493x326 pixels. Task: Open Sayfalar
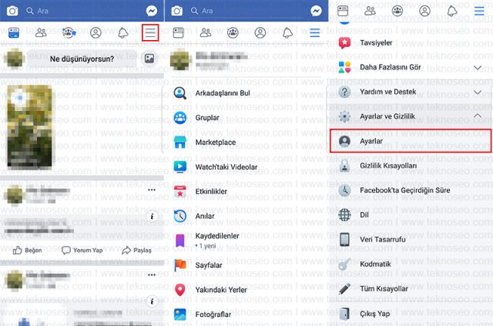click(x=246, y=265)
